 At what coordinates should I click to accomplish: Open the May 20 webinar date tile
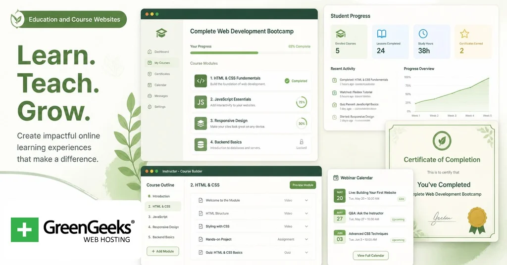pyautogui.click(x=340, y=196)
